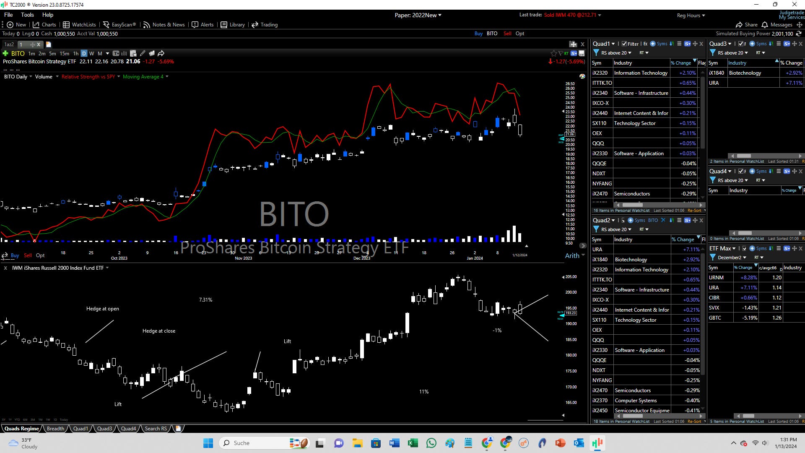
Task: Open the calendar add-indicator icon
Action: [x=133, y=53]
